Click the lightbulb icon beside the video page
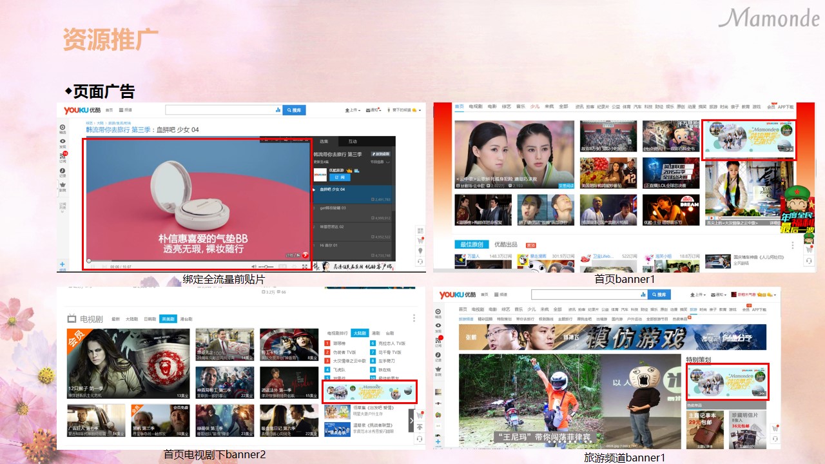This screenshot has width=825, height=464. [x=420, y=251]
